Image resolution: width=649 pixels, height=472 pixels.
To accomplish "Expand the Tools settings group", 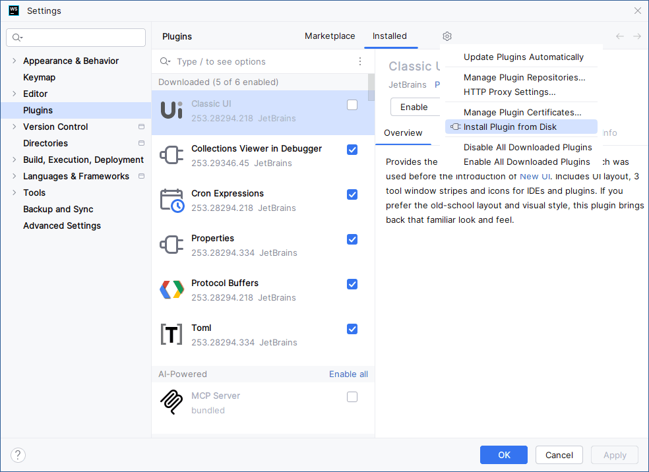I will coord(15,192).
